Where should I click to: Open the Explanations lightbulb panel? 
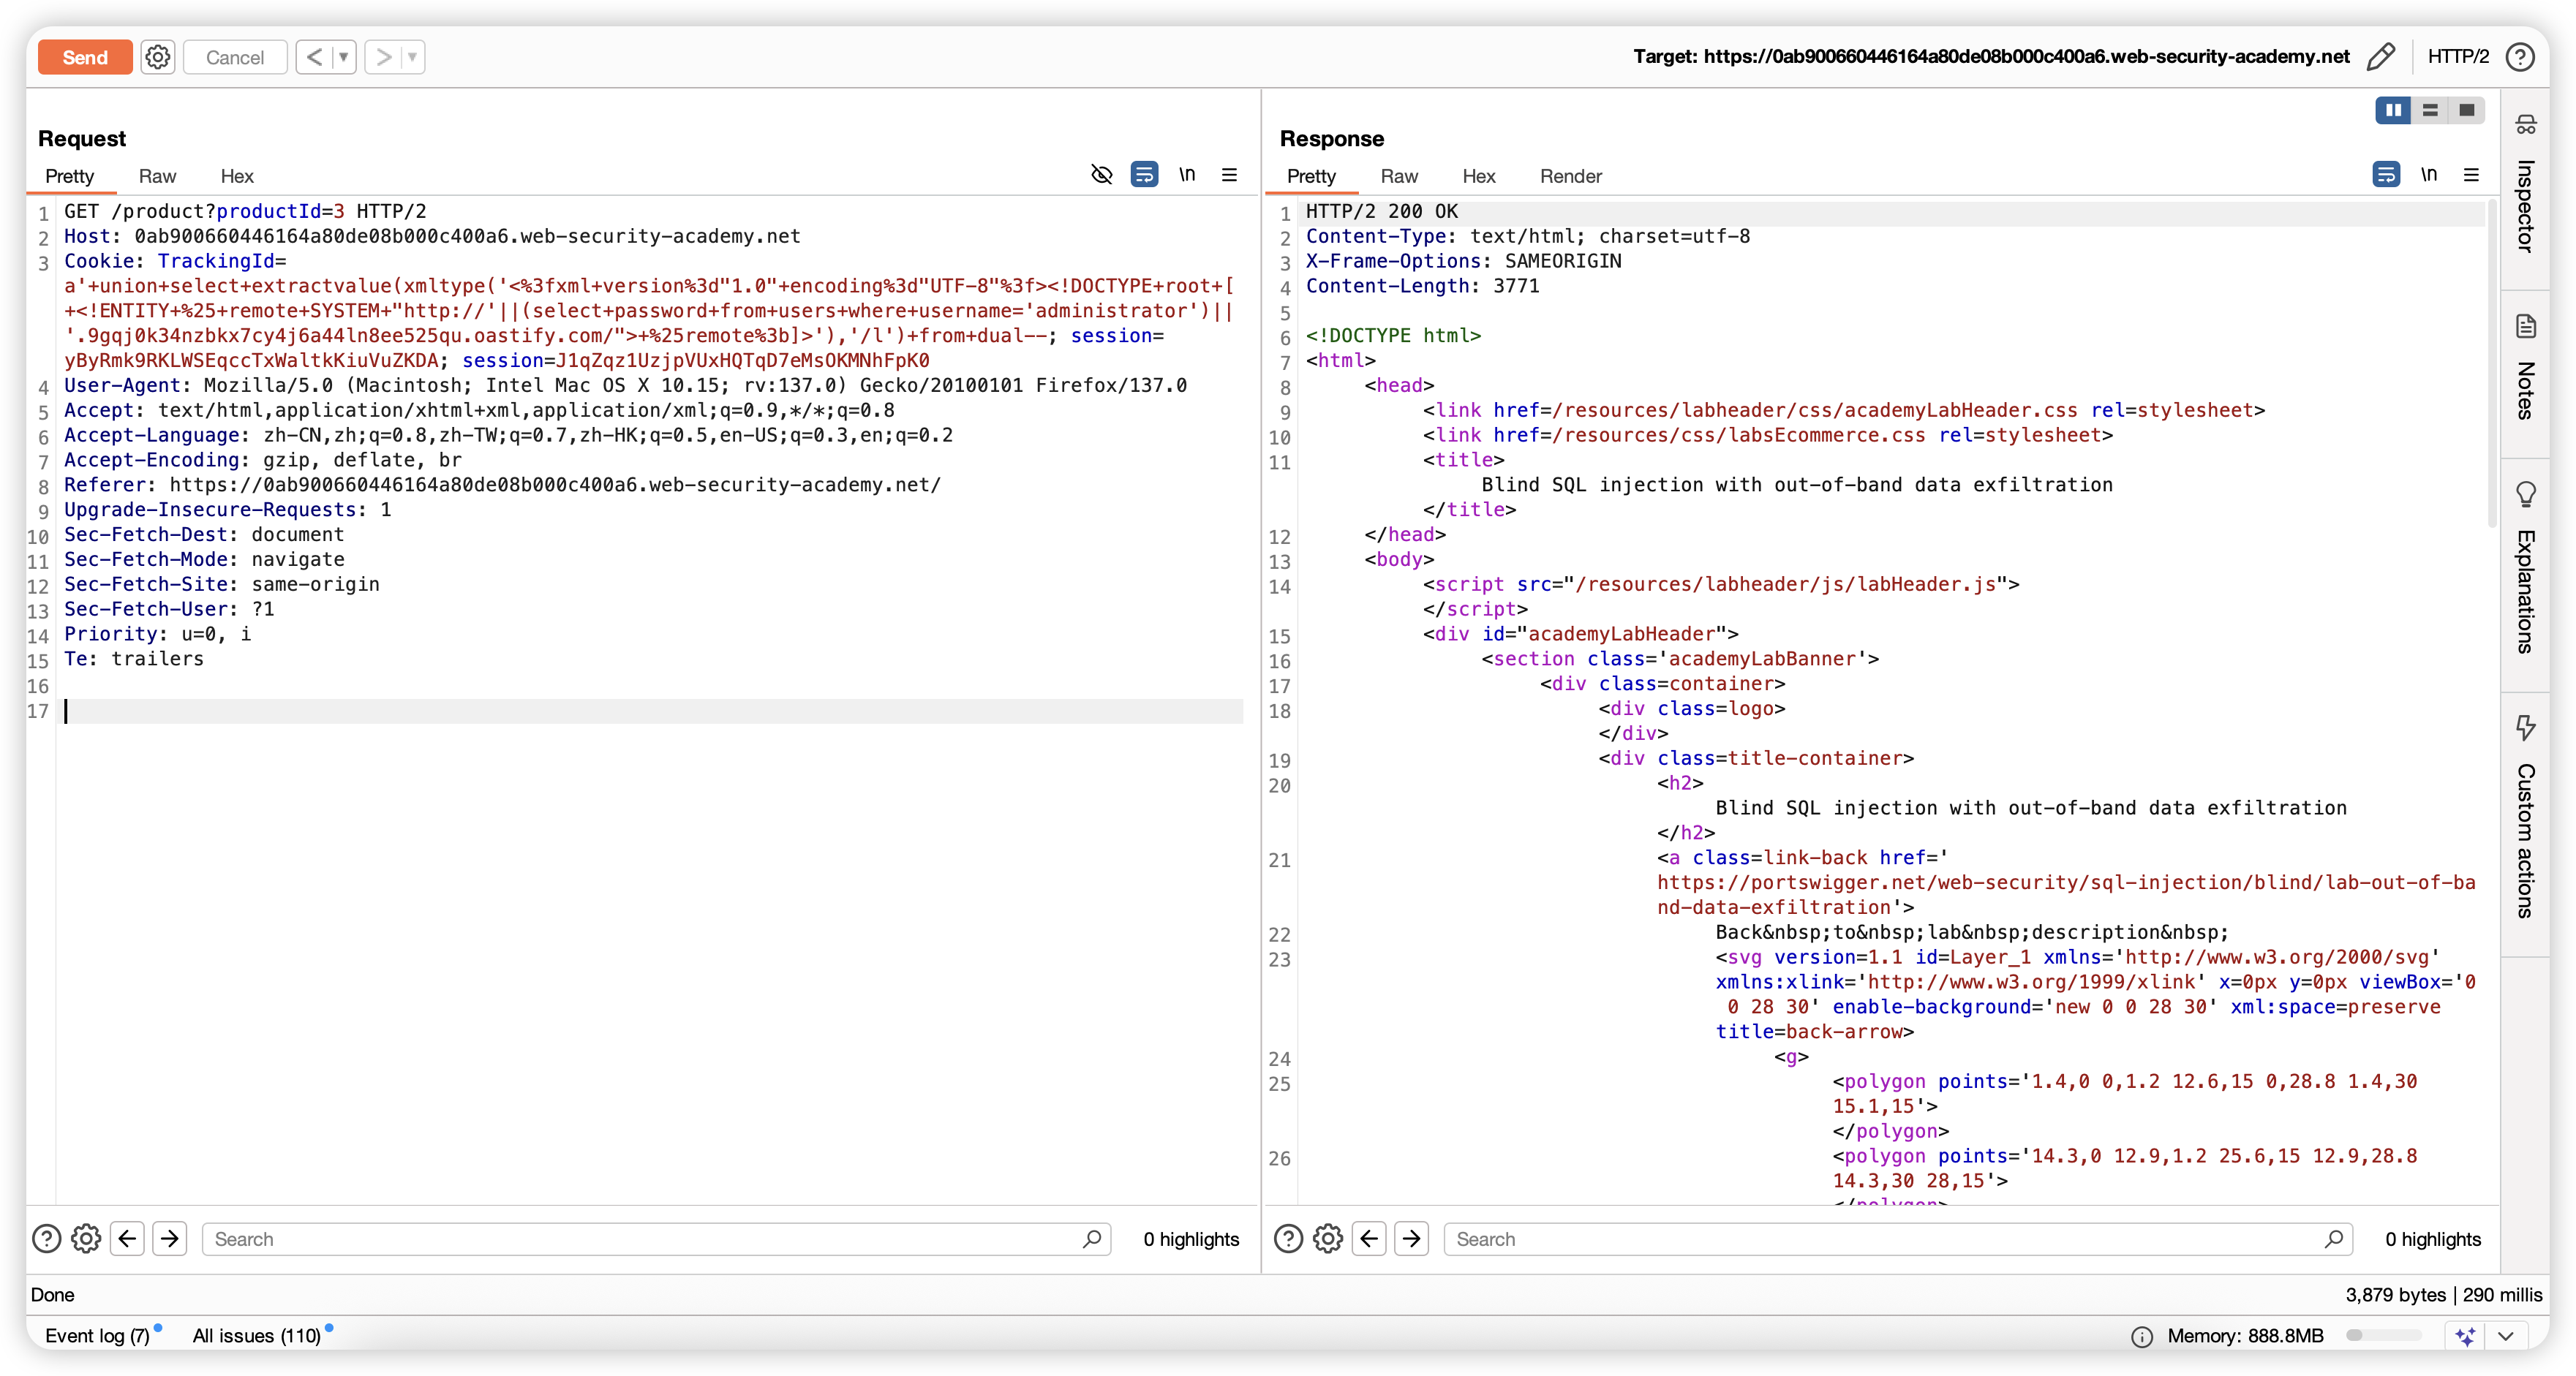(x=2526, y=570)
